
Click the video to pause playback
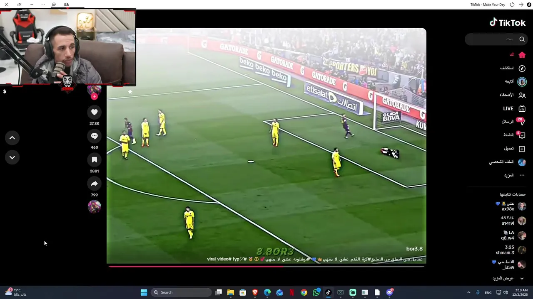(x=266, y=145)
